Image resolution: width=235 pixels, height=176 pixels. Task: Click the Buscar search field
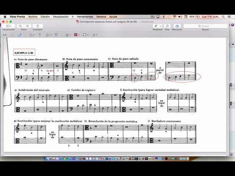click(206, 26)
